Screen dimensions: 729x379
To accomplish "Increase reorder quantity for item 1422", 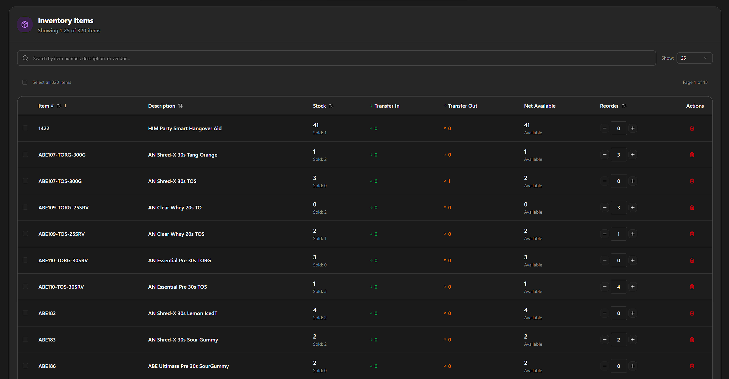I will pyautogui.click(x=632, y=128).
